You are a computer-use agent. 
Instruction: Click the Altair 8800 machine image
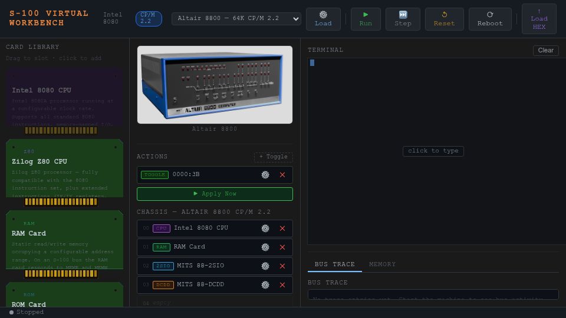(x=215, y=85)
